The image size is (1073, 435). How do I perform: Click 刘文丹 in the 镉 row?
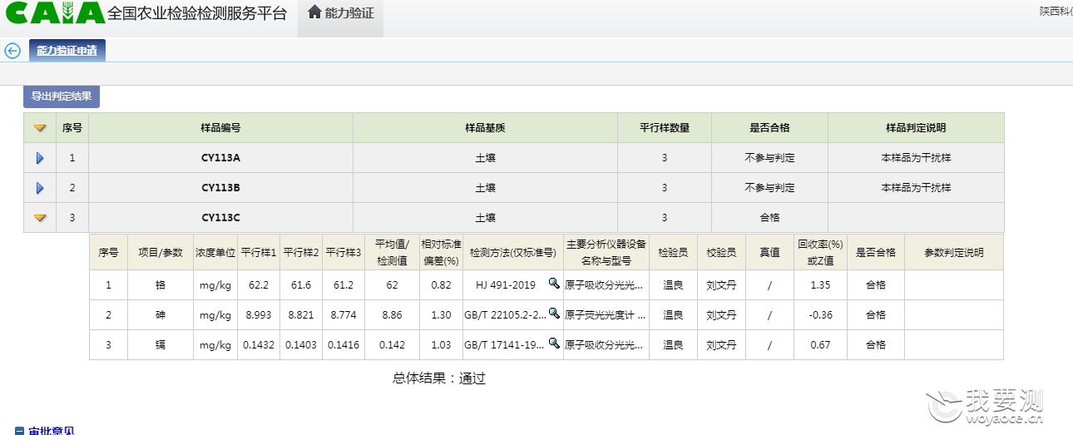click(721, 344)
